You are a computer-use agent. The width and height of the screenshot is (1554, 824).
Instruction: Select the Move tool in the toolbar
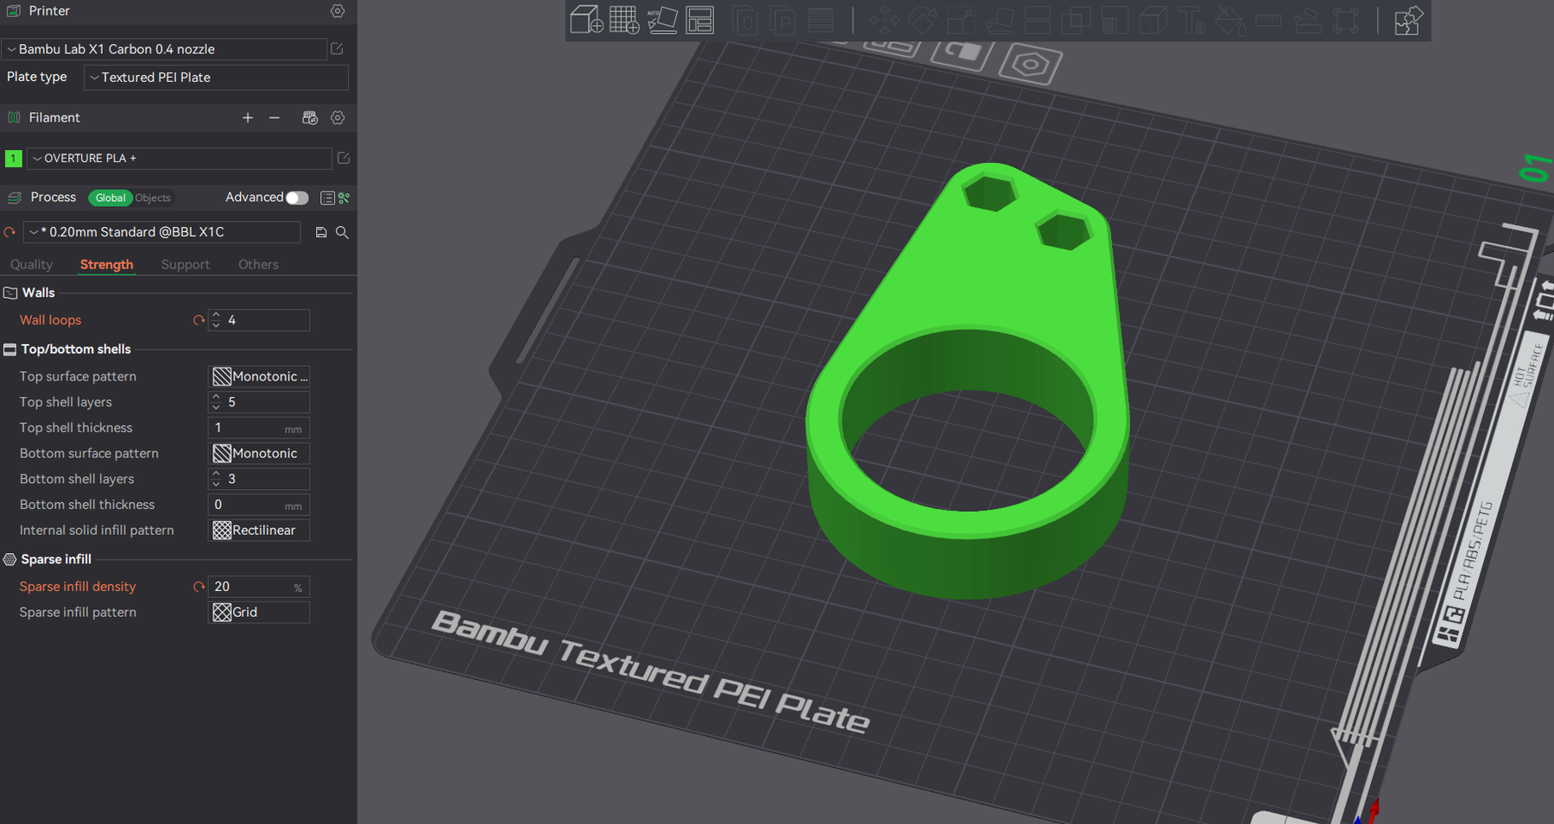click(885, 21)
